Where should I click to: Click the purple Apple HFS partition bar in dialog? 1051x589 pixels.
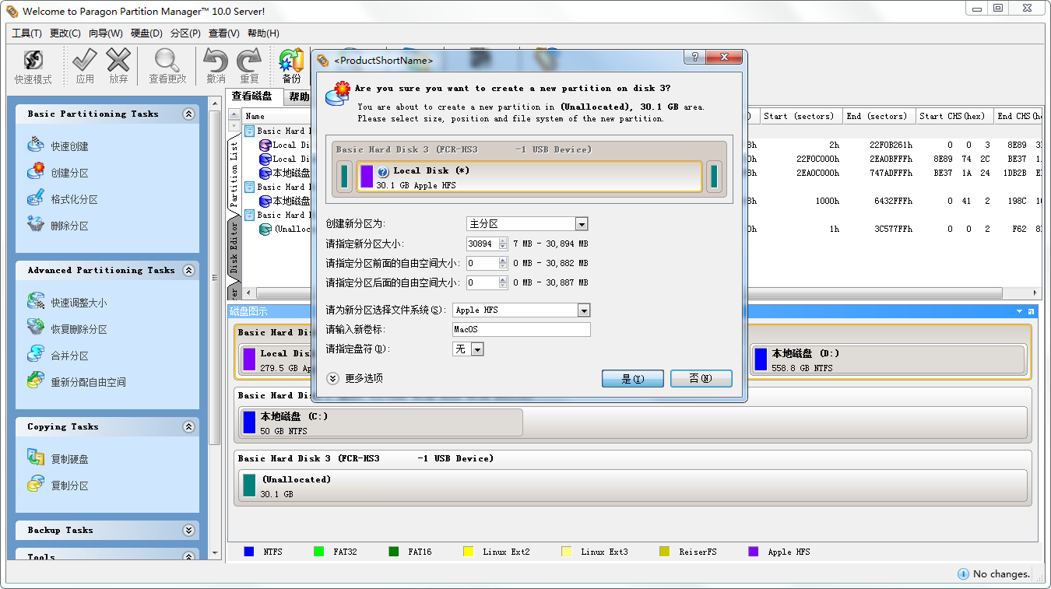[367, 177]
